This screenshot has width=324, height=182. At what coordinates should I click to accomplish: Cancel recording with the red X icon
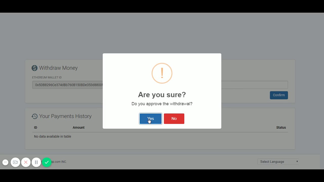coord(26,162)
